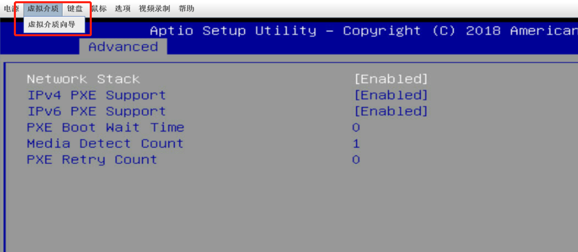
Task: Open the 键盘 menu
Action: [x=75, y=9]
